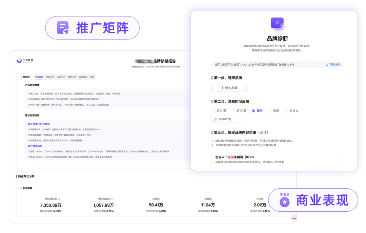Viewport: 366px width, 233px height.
Task: Click the info icon beside 预估曝光数
Action: [x=59, y=199]
